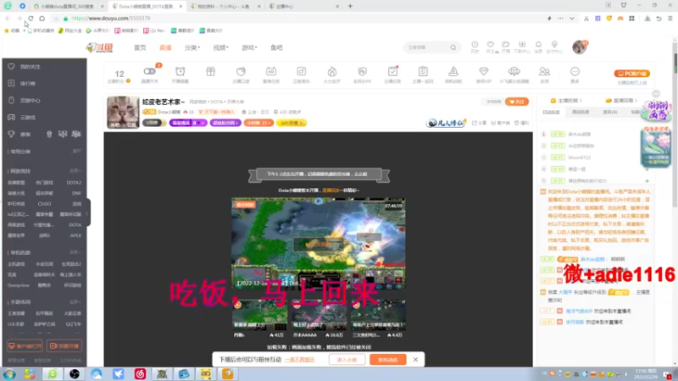The image size is (678, 381).
Task: Expand the streamer submissions arrow link
Action: coord(567,101)
